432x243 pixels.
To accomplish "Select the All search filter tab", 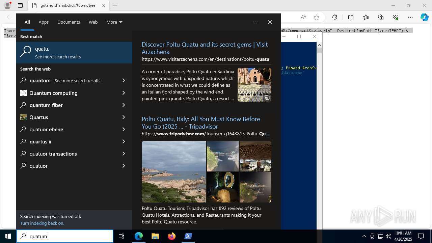I will coord(27,22).
